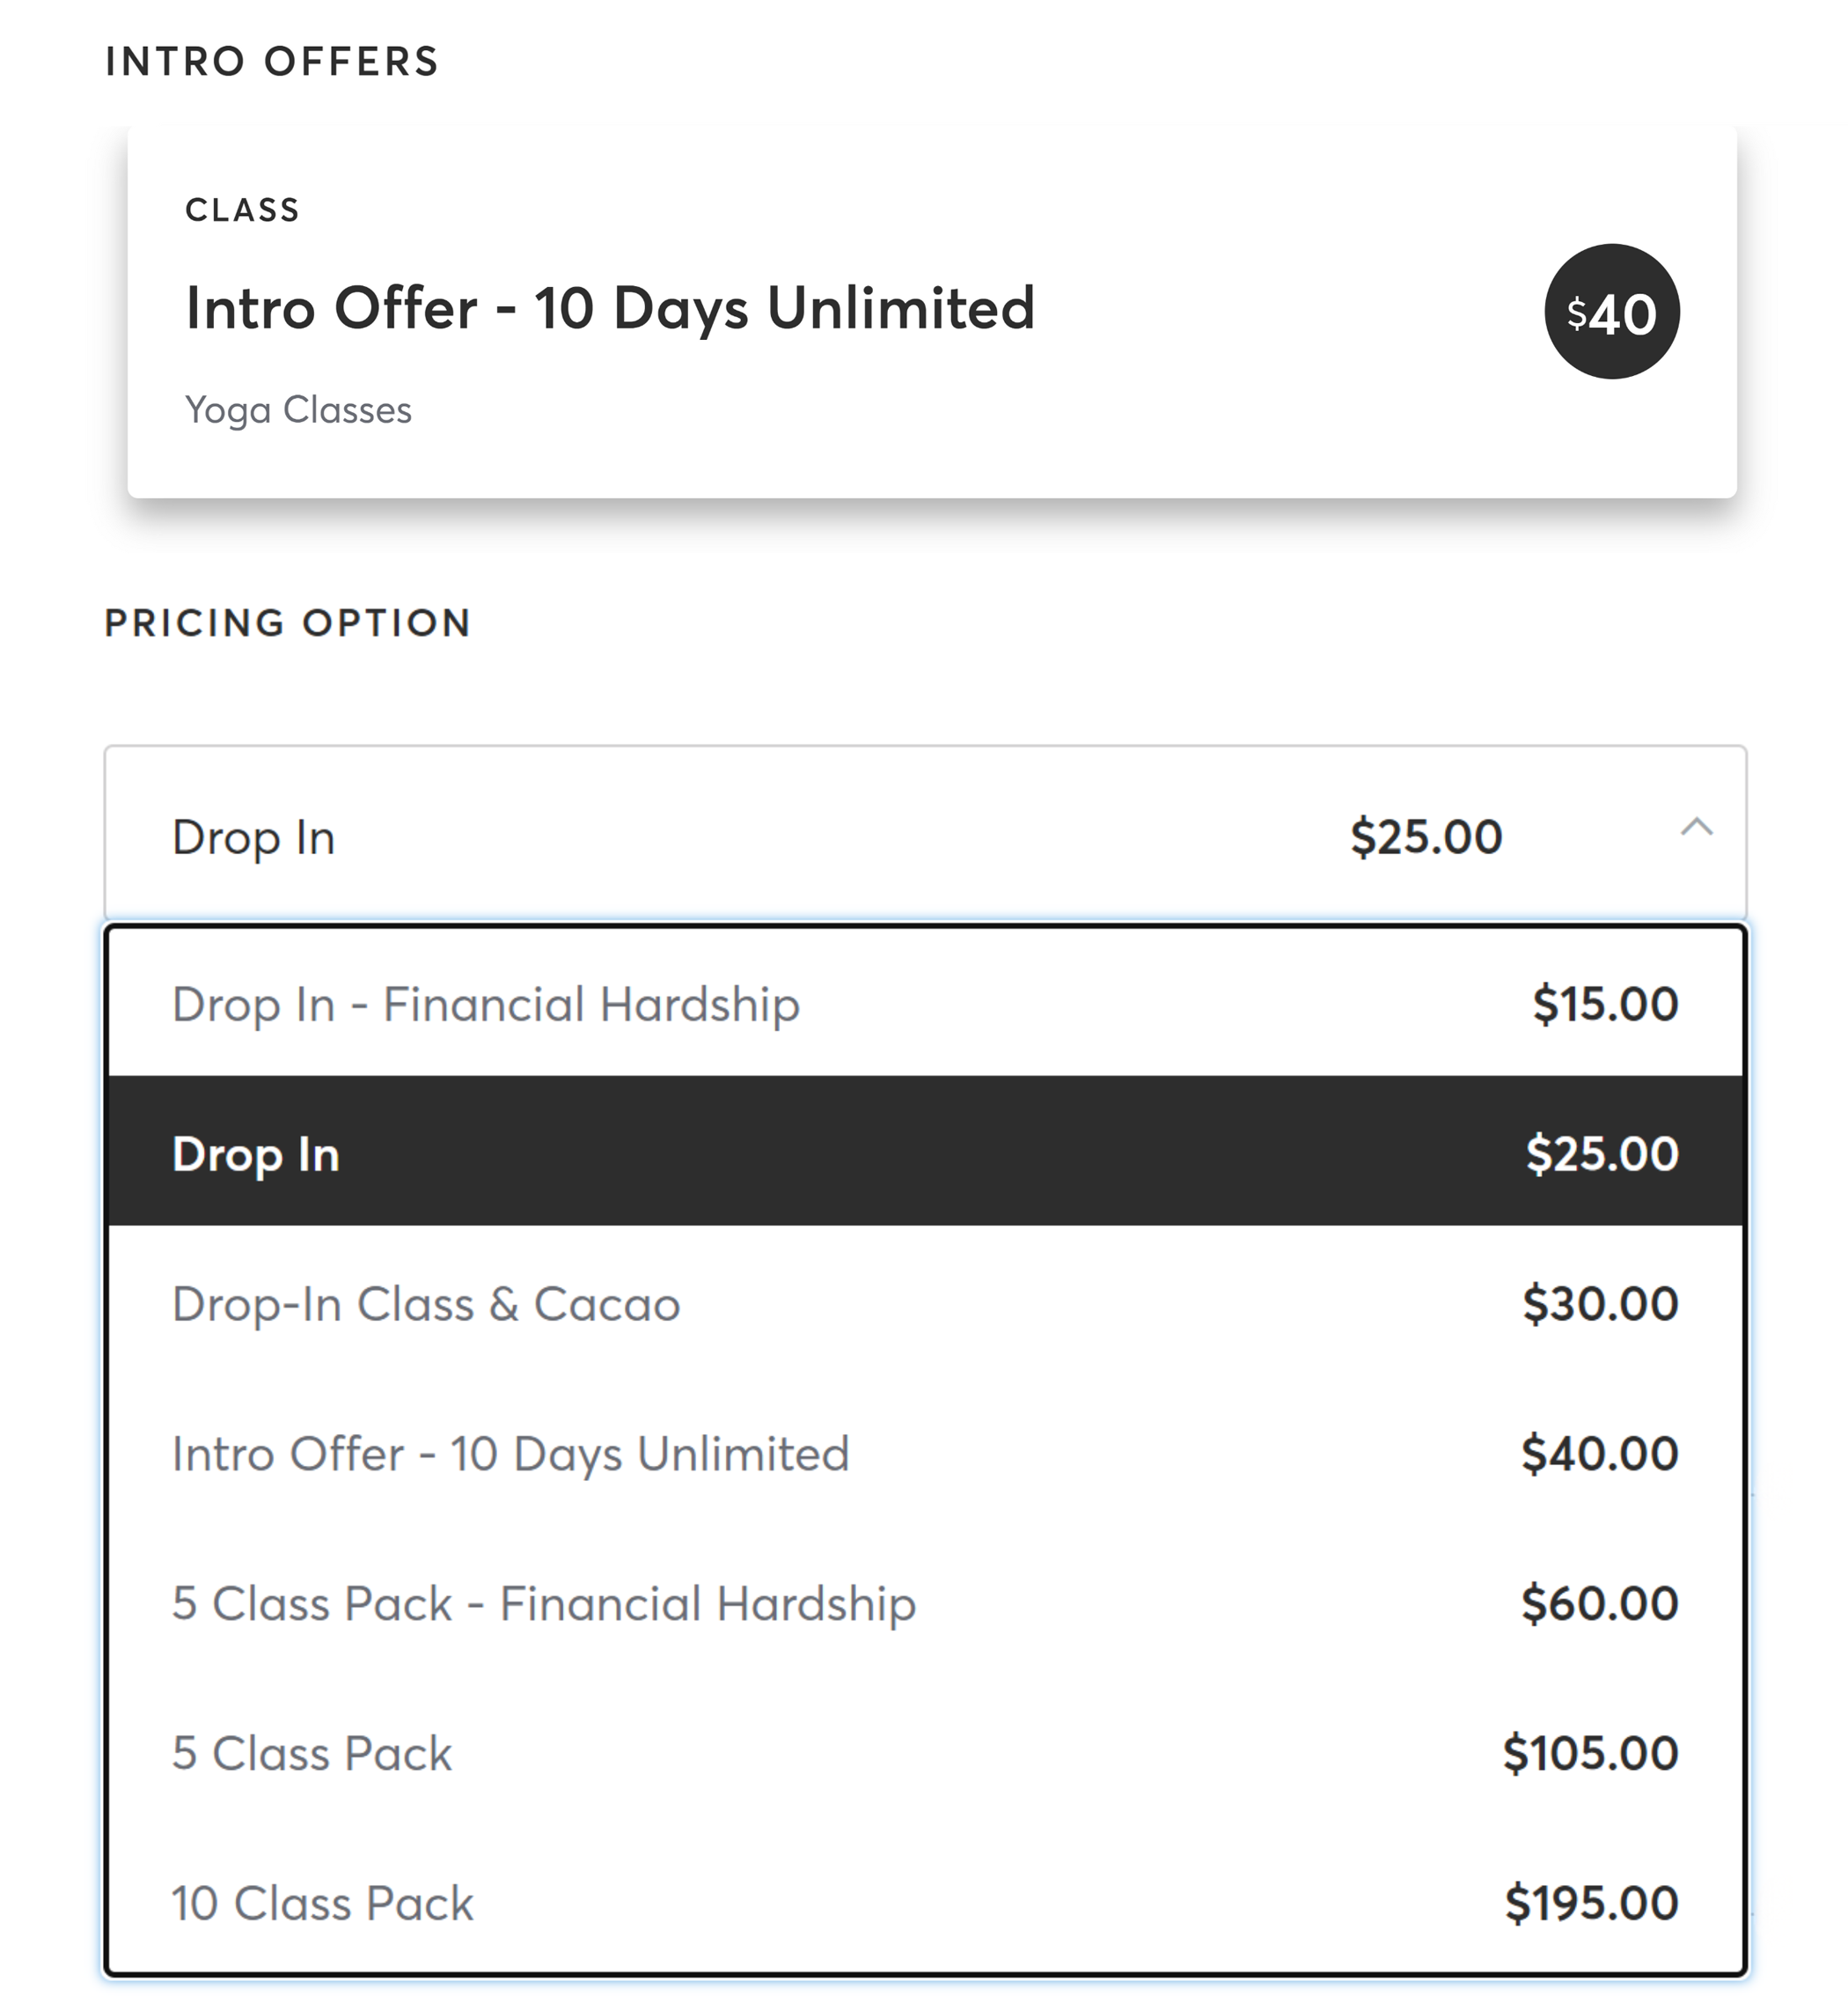Open the Intro Offer card title
Screen dimensions: 1848x2004
click(x=610, y=307)
